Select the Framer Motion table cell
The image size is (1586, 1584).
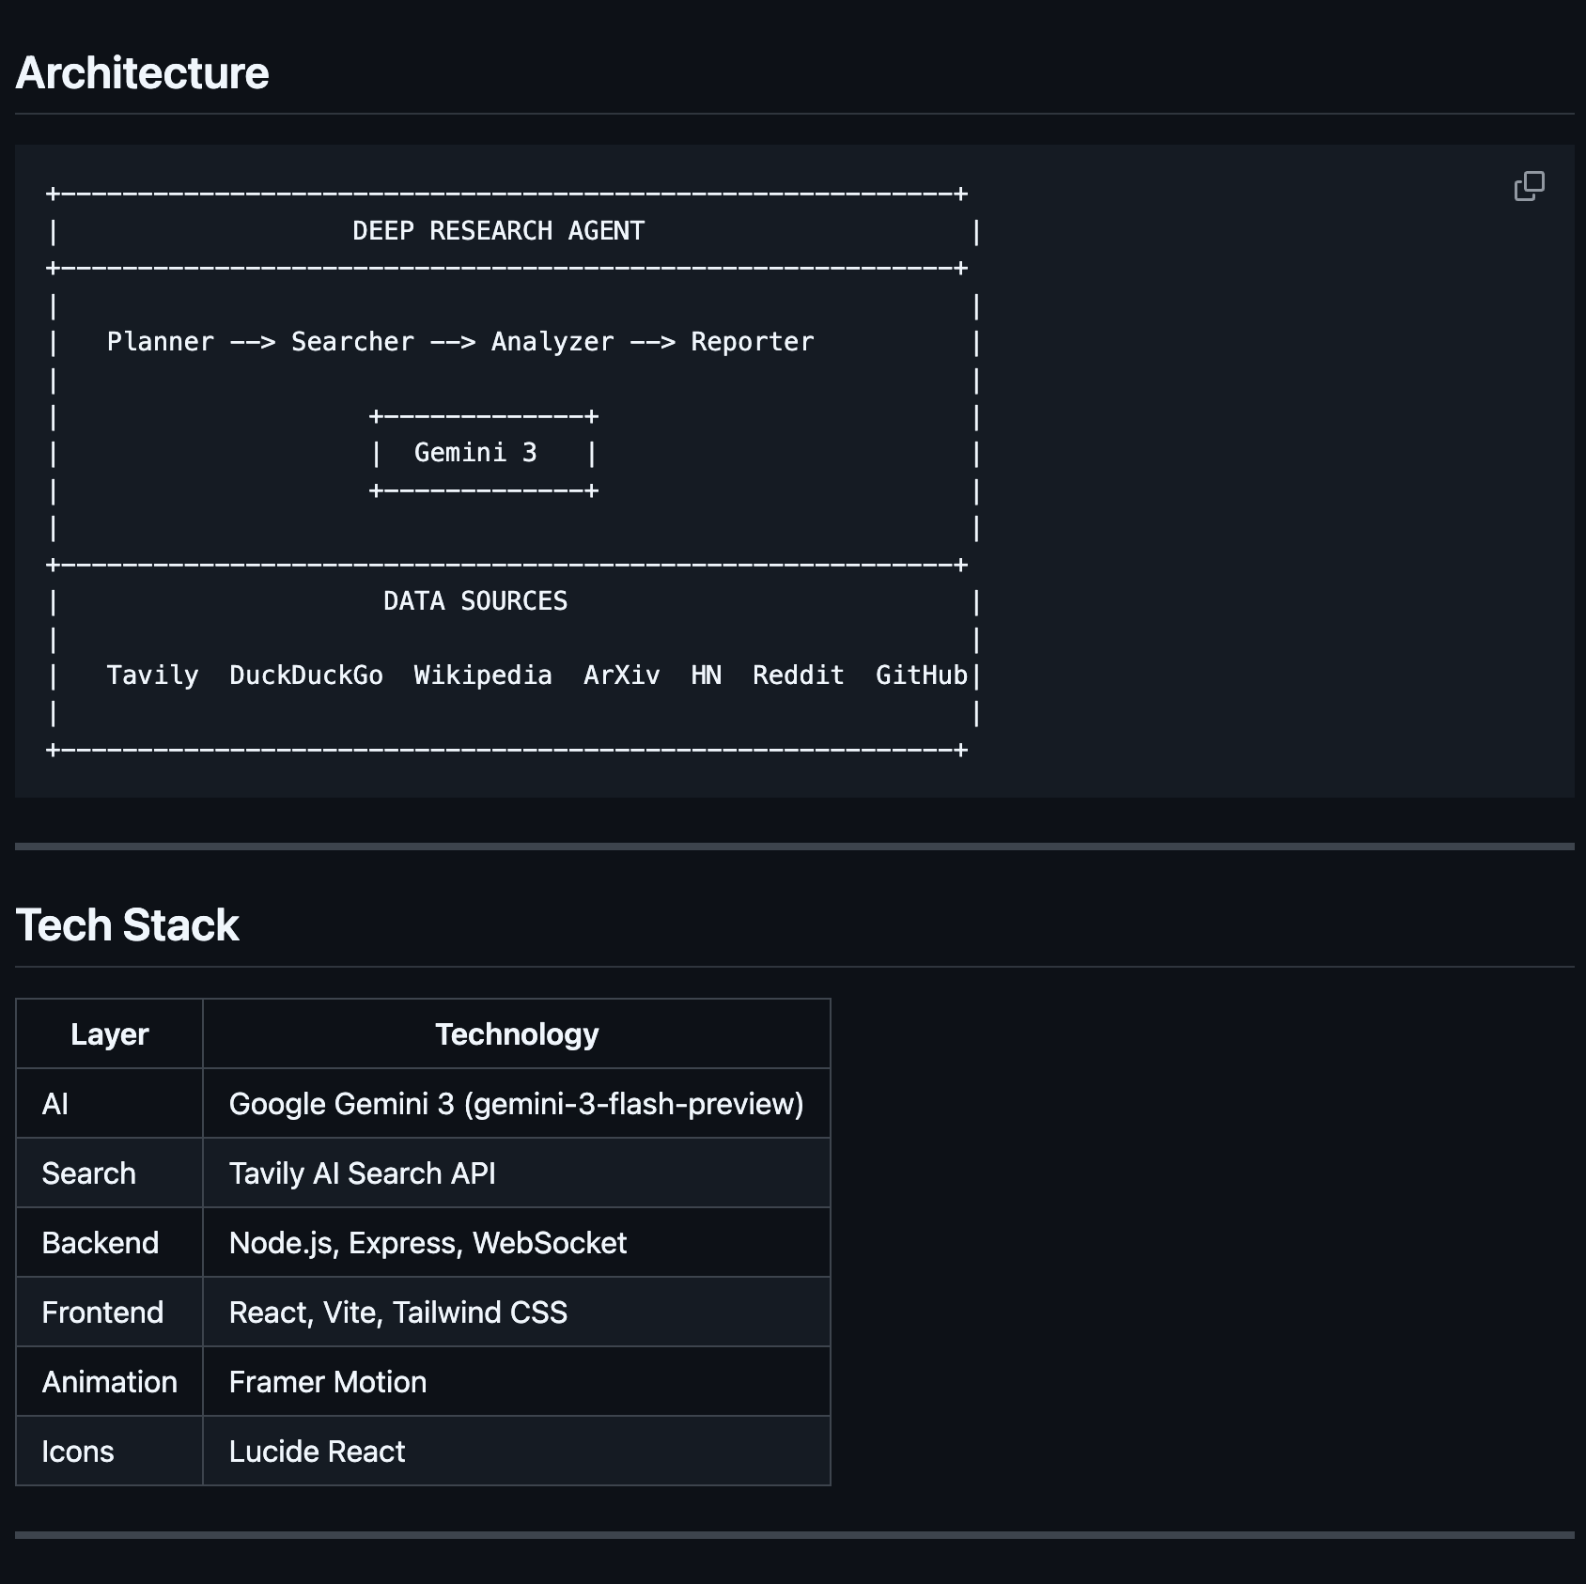coord(327,1382)
